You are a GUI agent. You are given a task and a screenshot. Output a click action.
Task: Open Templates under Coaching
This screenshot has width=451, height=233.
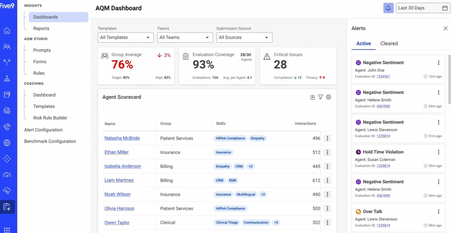(44, 106)
